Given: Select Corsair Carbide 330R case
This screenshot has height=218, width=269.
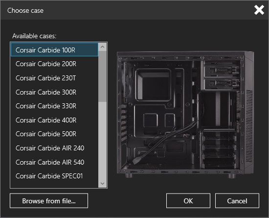Looking at the screenshot, I should [54, 106].
